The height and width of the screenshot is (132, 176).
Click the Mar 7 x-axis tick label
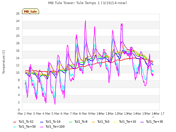pos(68,114)
